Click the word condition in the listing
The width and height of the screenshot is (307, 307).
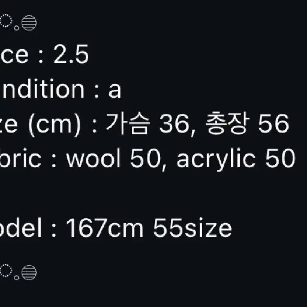pos(42,89)
